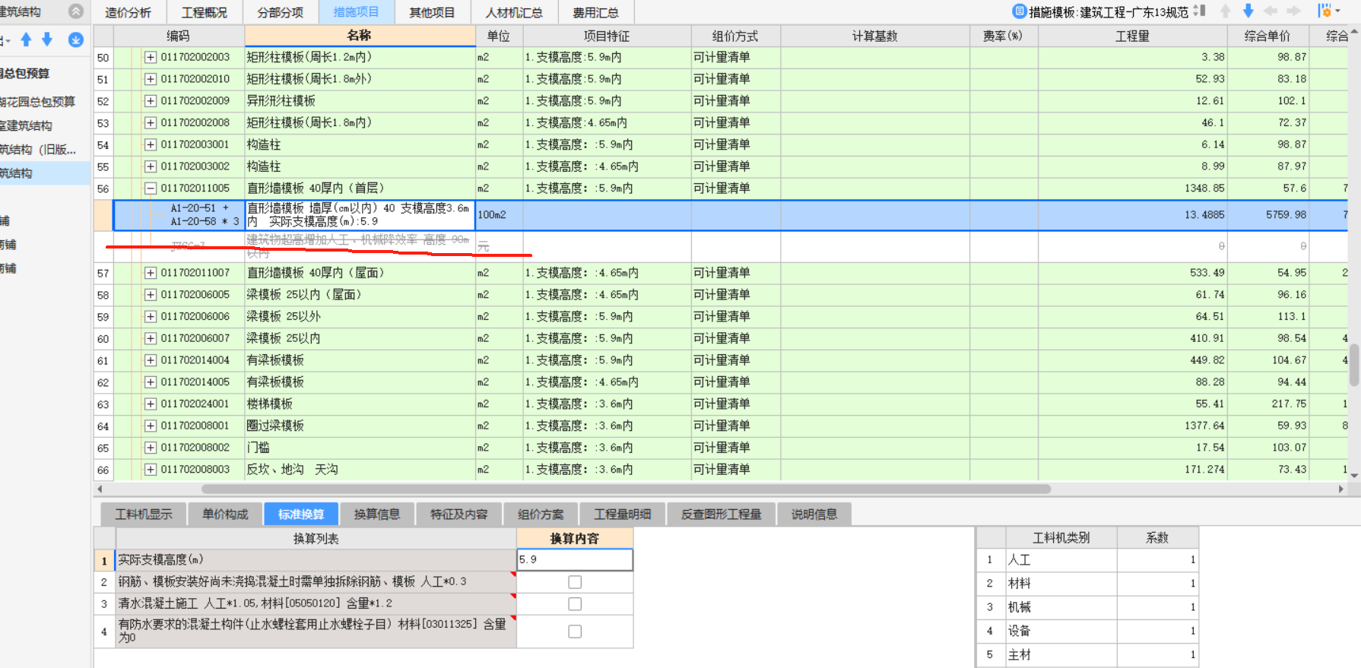Open the 工程量明细 bottom tab
1361x668 pixels.
(622, 514)
